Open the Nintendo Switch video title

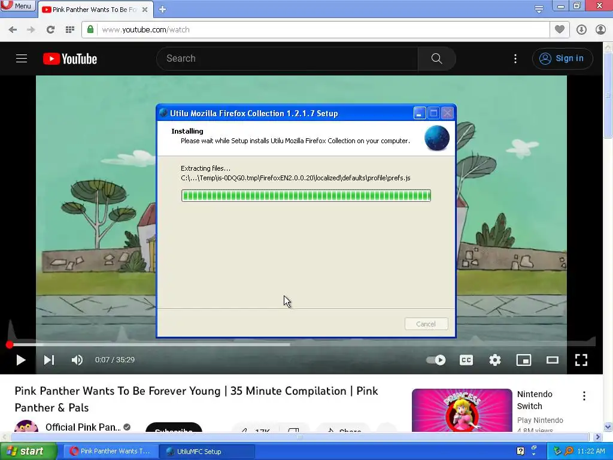tap(535, 400)
